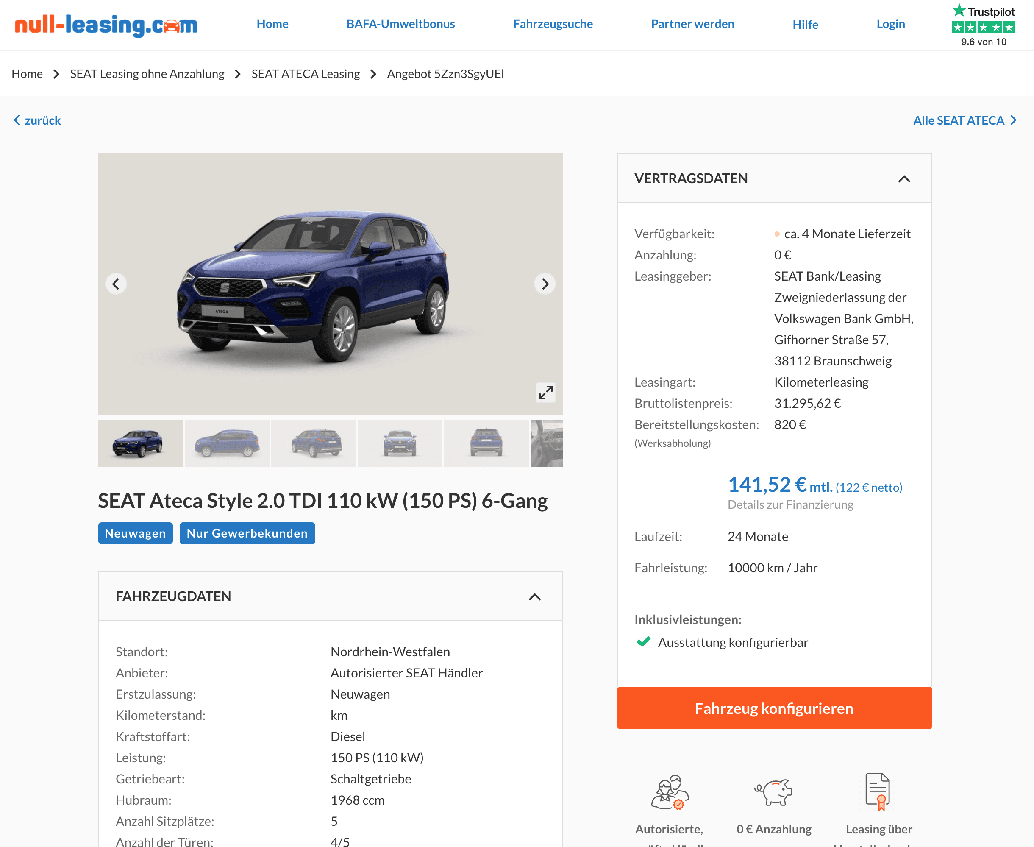Image resolution: width=1034 pixels, height=847 pixels.
Task: Open the Fahrzeugsuche menu item
Action: pyautogui.click(x=553, y=24)
